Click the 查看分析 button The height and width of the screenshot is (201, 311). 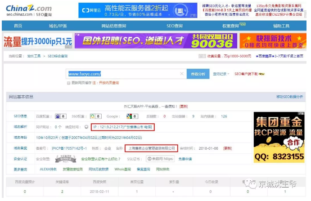click(198, 74)
